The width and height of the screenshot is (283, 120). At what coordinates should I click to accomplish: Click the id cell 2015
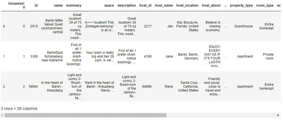point(34,26)
